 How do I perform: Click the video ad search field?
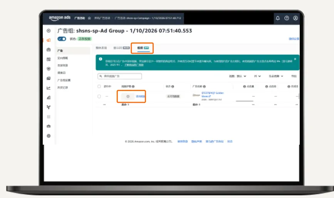pyautogui.click(x=120, y=76)
